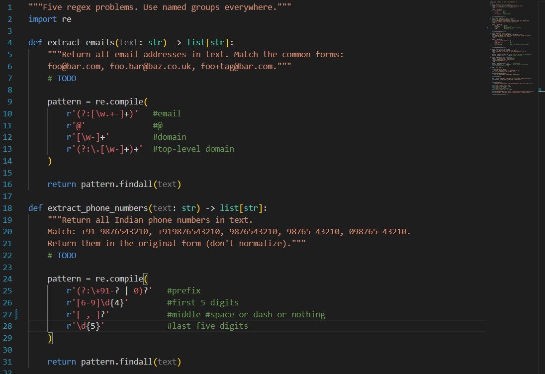This screenshot has height=374, width=545.
Task: Place cursor on 'import' keyword
Action: click(x=42, y=19)
